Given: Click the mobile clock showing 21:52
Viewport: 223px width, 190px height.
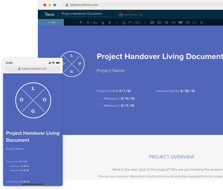Looking at the screenshot, I should [9, 63].
